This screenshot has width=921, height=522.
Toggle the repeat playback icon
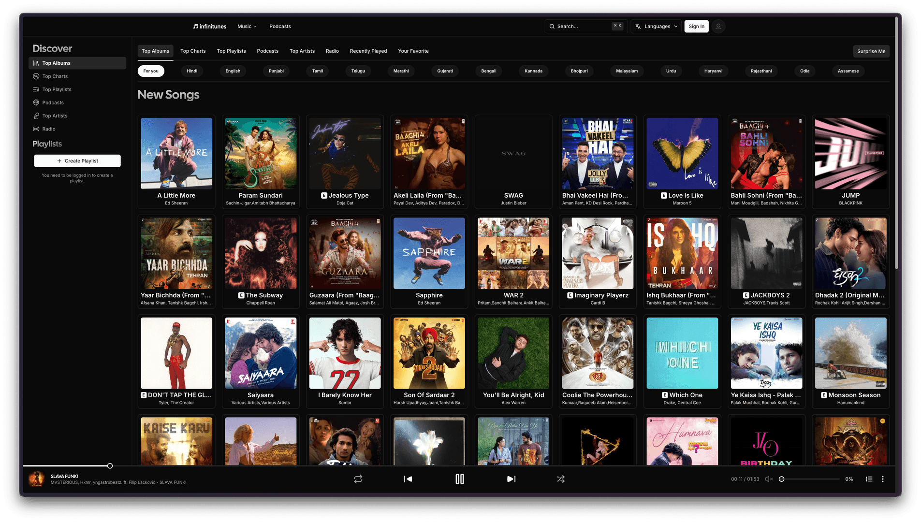tap(358, 479)
